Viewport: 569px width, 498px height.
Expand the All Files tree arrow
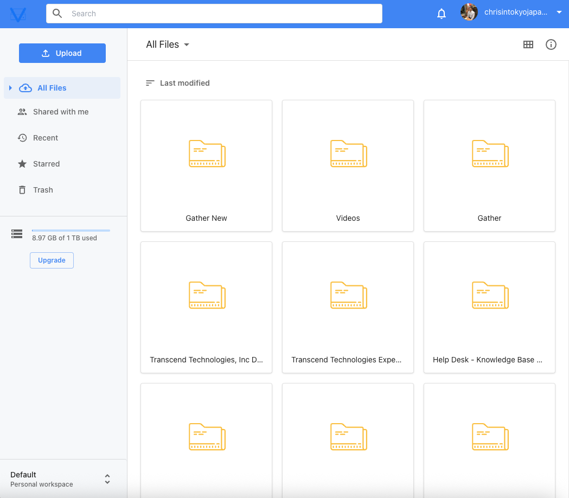pyautogui.click(x=10, y=88)
